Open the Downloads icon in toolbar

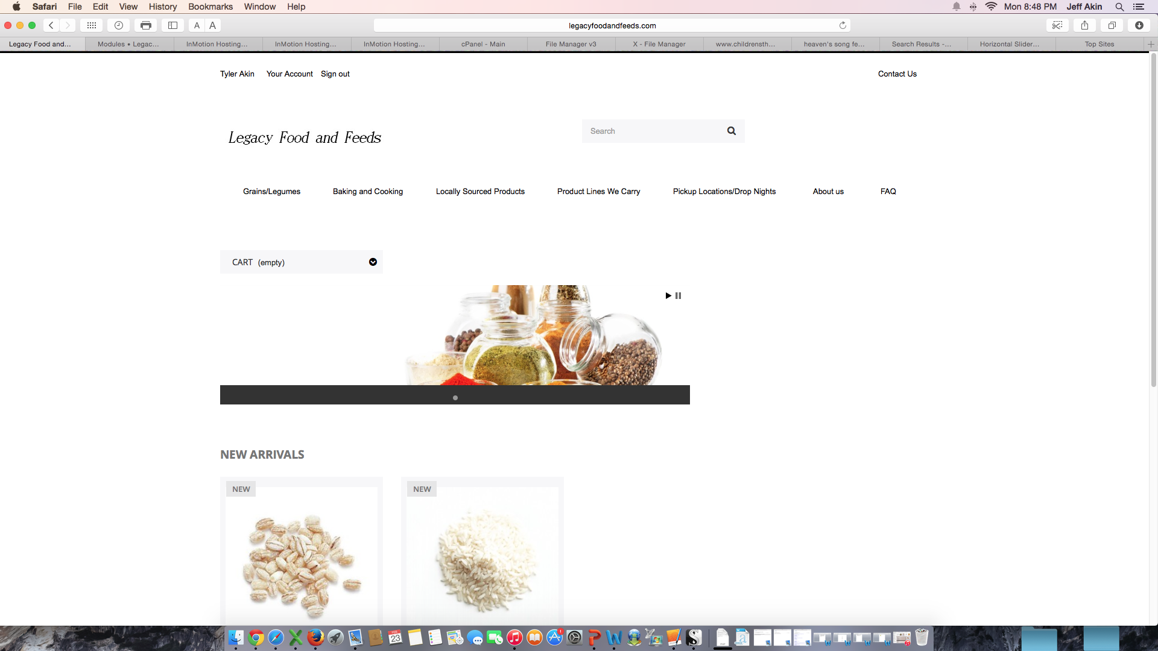coord(1139,25)
